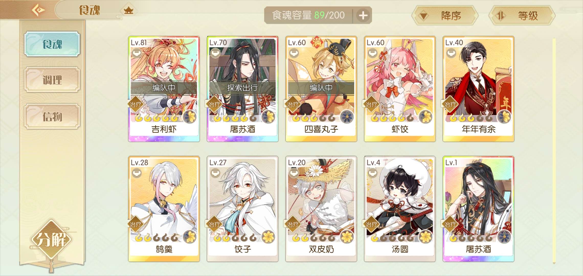Open the 等级 sort criteria dropdown
Screen dimensions: 583x276
522,16
